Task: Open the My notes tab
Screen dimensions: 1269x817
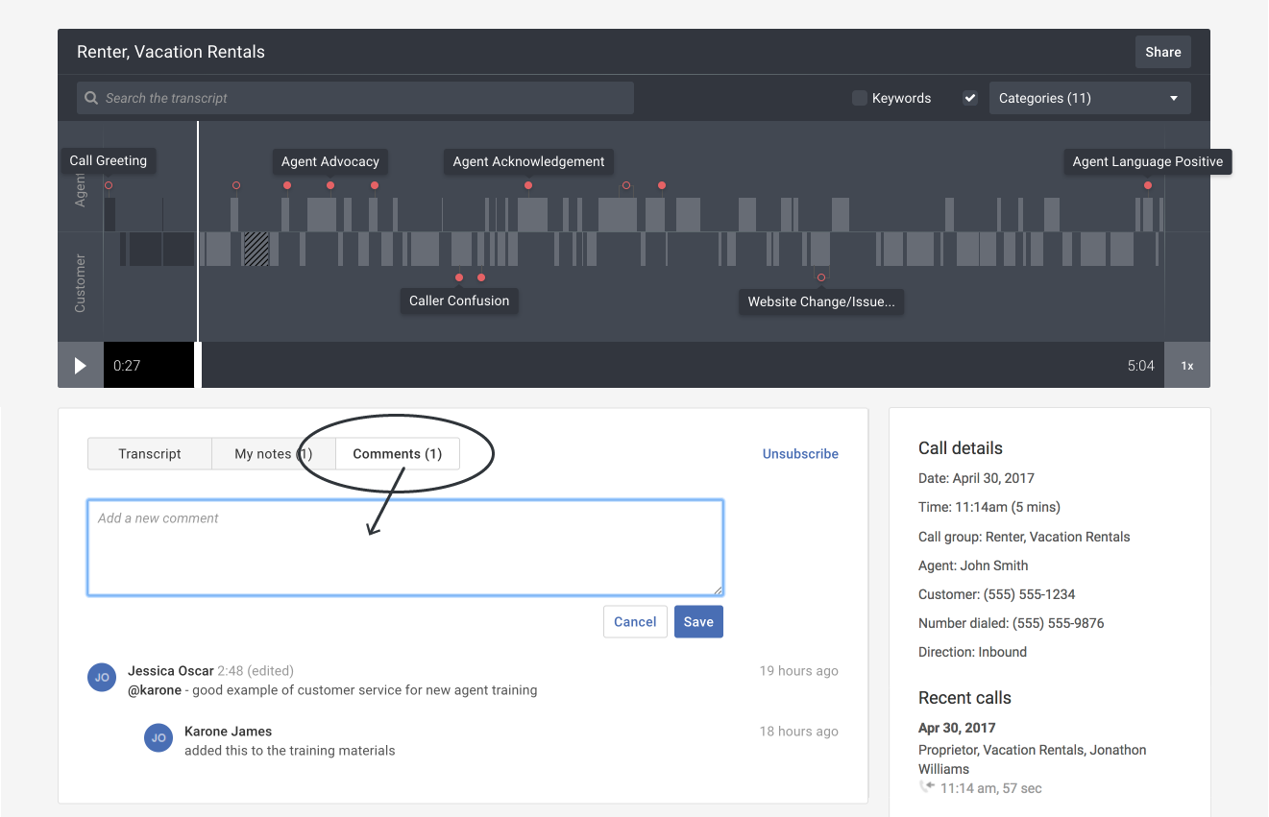Action: [x=273, y=454]
